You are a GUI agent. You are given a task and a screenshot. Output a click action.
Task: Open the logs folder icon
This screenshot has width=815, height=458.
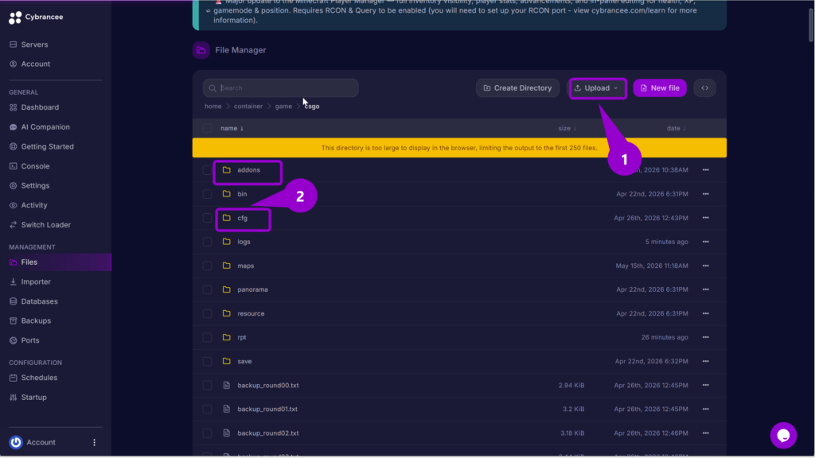pos(227,242)
